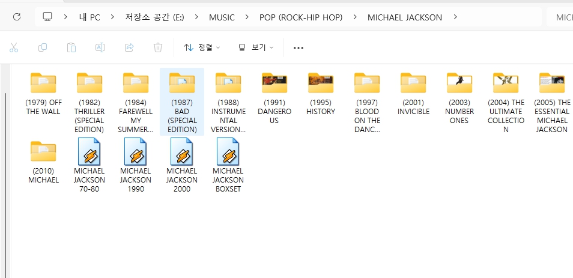Image resolution: width=573 pixels, height=278 pixels.
Task: Click the PC monitor icon in address bar
Action: [x=47, y=17]
